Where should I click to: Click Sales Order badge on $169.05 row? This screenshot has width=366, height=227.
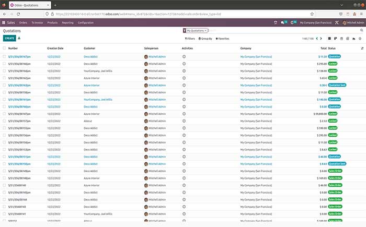point(335,178)
